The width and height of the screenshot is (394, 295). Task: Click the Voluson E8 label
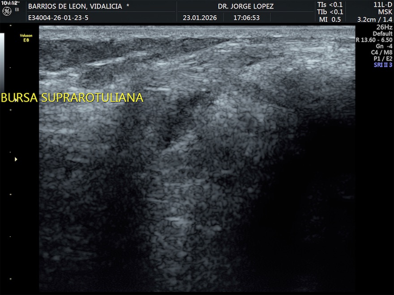26,38
